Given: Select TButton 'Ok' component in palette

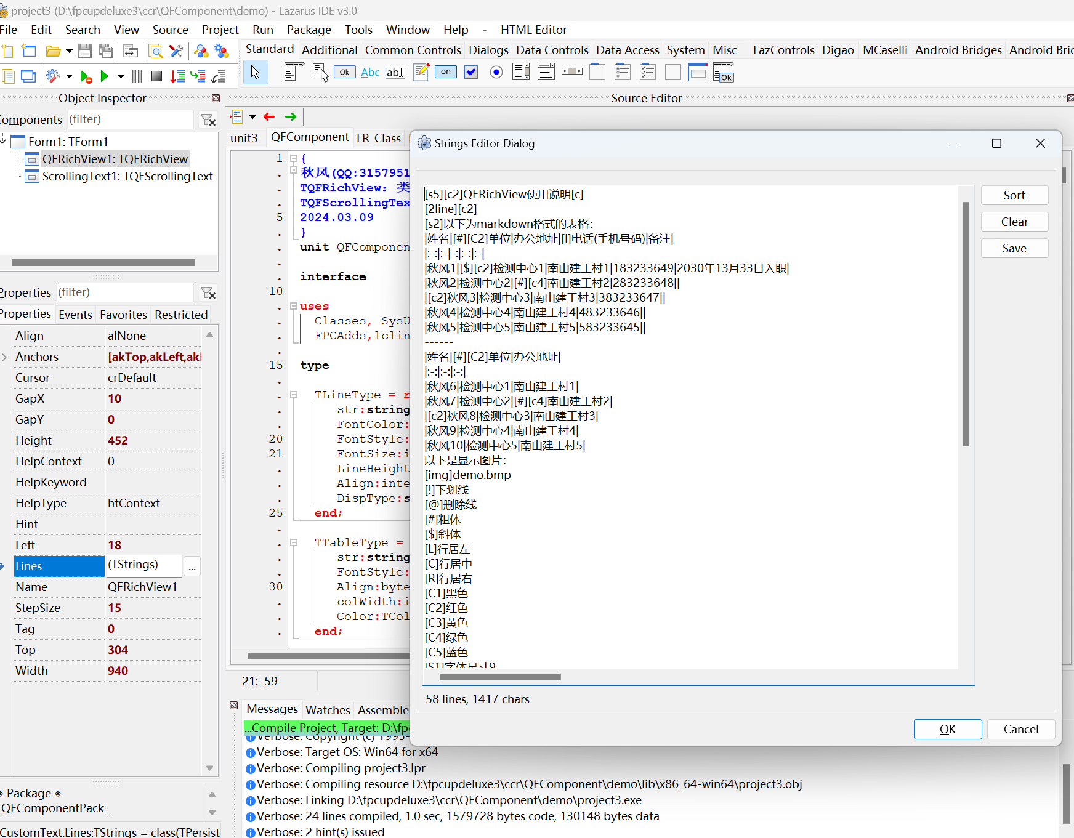Looking at the screenshot, I should 345,72.
